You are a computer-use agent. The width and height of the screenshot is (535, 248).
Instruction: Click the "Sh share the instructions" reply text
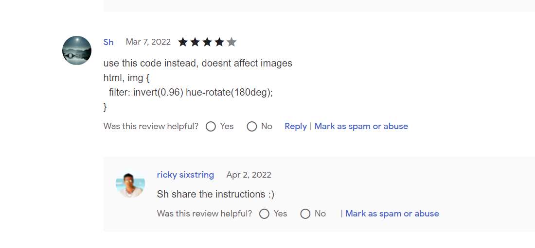215,194
